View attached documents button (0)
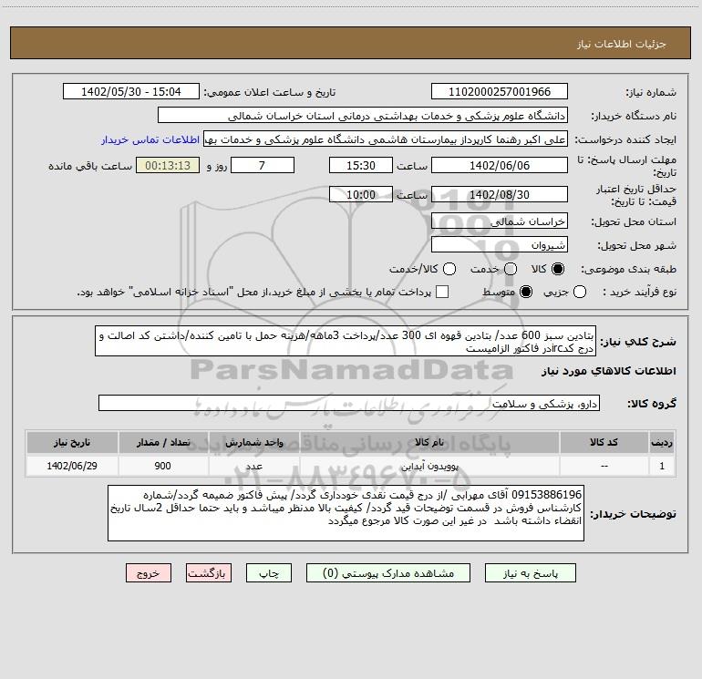 (388, 573)
